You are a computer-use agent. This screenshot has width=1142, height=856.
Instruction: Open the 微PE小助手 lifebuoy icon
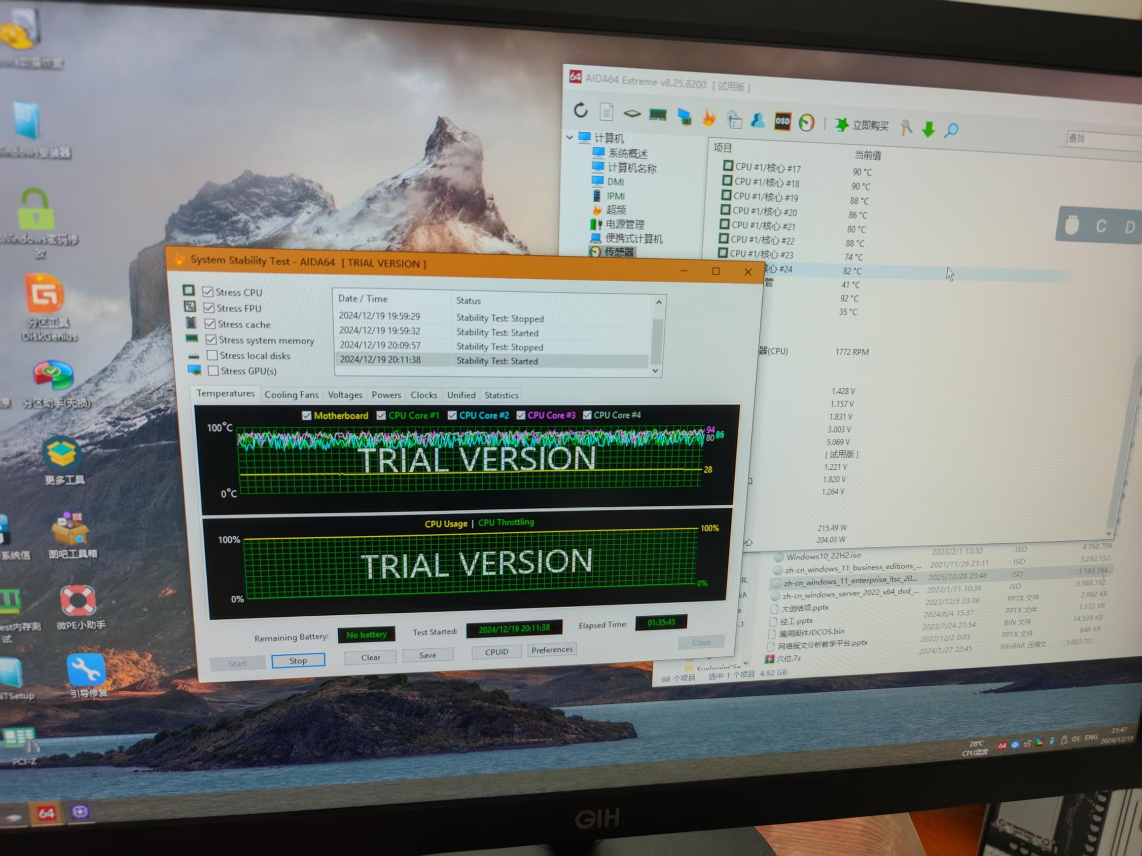78,601
